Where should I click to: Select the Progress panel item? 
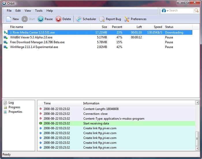pos(14,107)
